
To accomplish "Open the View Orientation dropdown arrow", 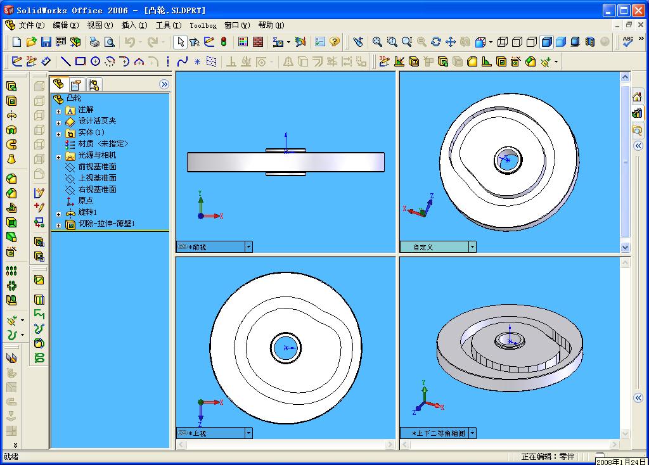I will [491, 42].
